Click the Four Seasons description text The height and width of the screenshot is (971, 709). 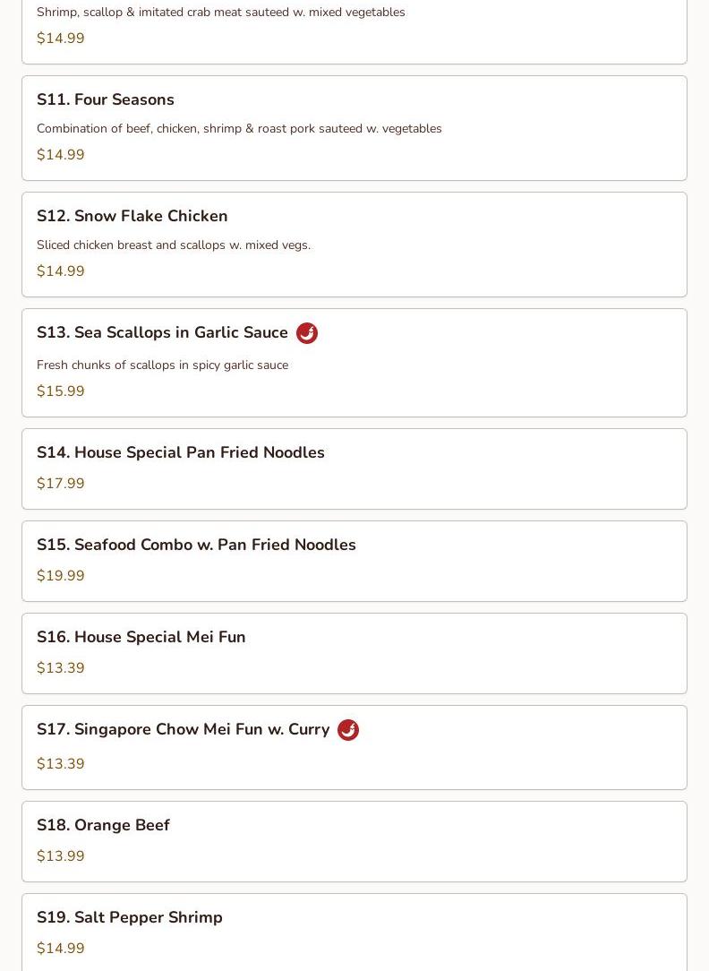[239, 128]
